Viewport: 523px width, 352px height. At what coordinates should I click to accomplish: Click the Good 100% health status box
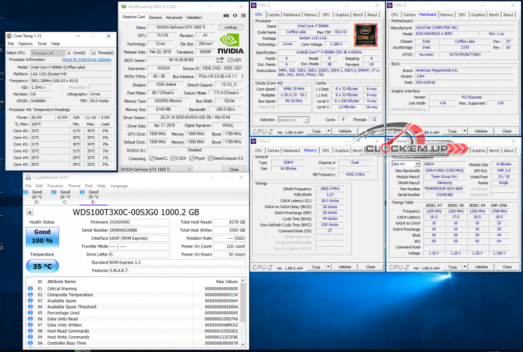(x=42, y=236)
